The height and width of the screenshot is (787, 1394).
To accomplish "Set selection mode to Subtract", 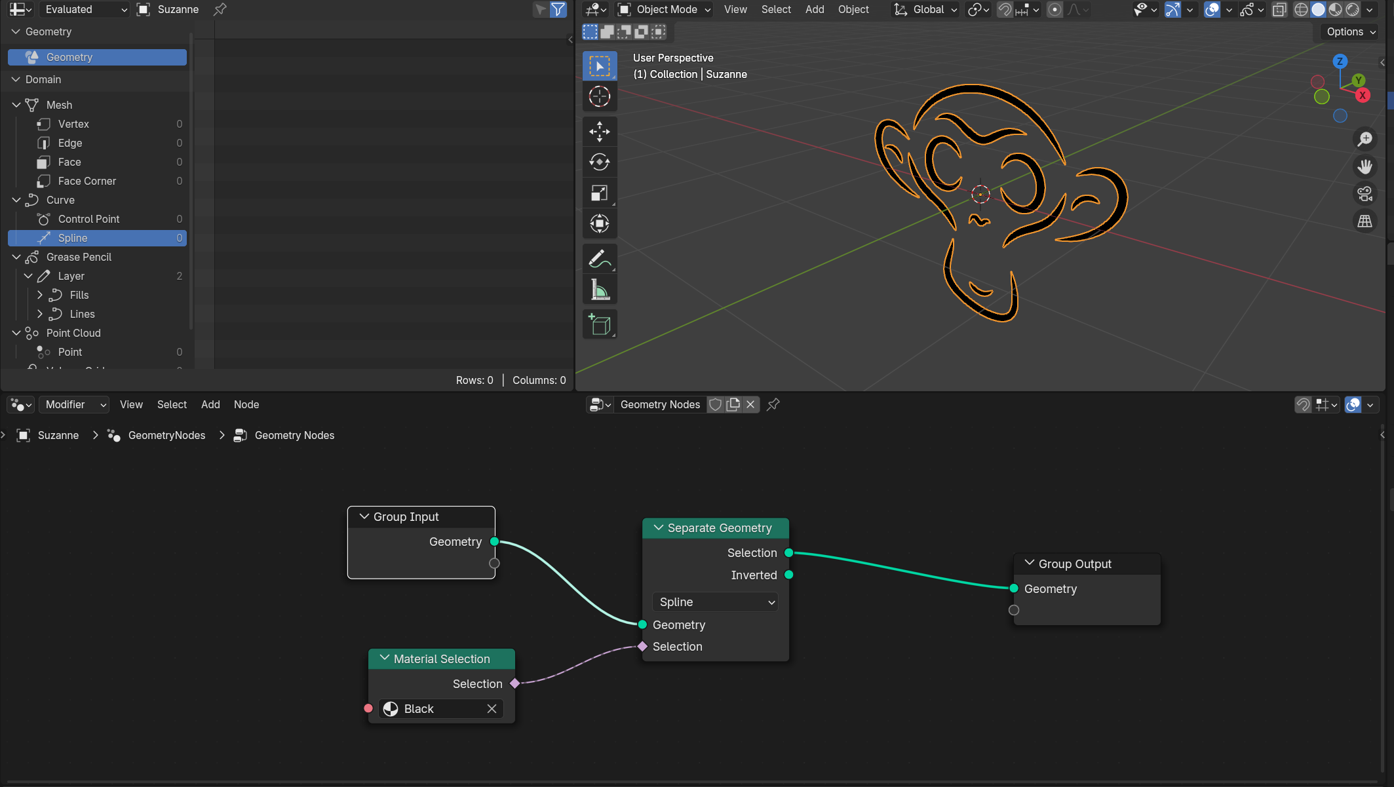I will pyautogui.click(x=625, y=31).
